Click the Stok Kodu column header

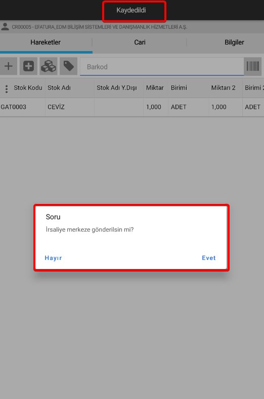pos(28,88)
